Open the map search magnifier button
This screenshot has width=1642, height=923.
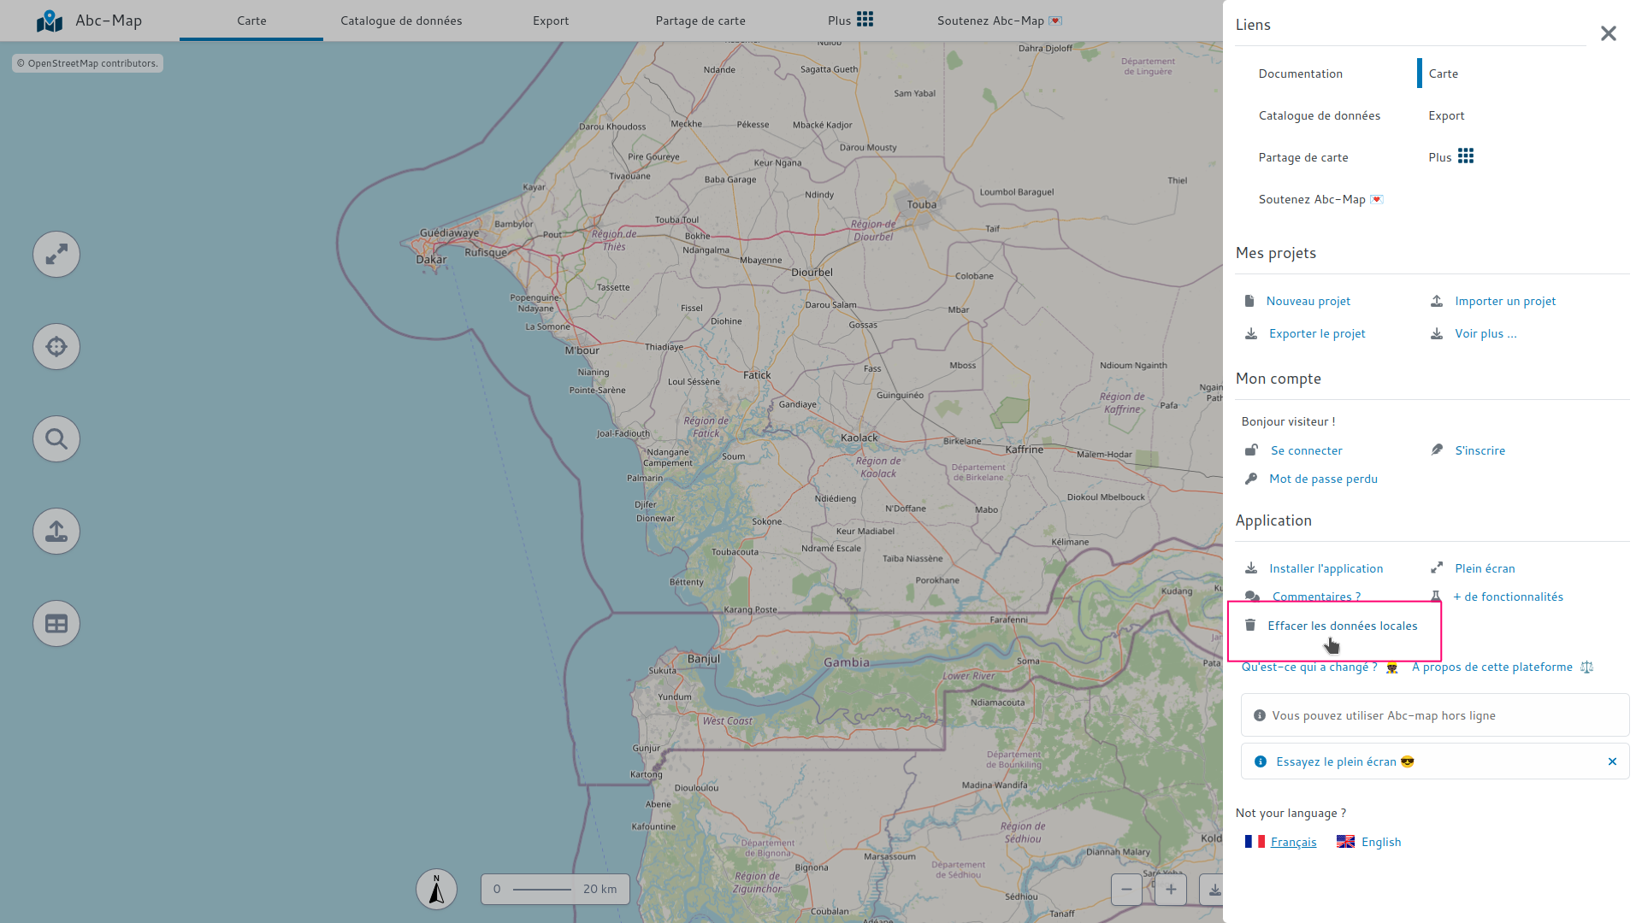56,439
